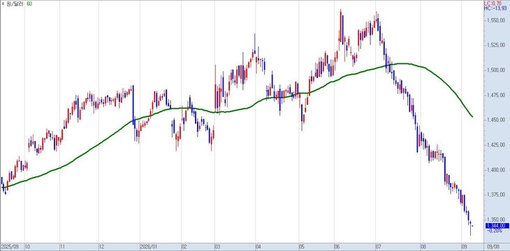Click the 1,525.00 price axis label
Screen dimensions: 510x251
tap(496, 45)
